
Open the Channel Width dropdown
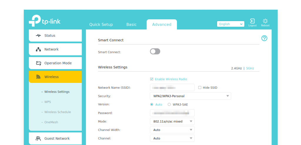pyautogui.click(x=172, y=130)
